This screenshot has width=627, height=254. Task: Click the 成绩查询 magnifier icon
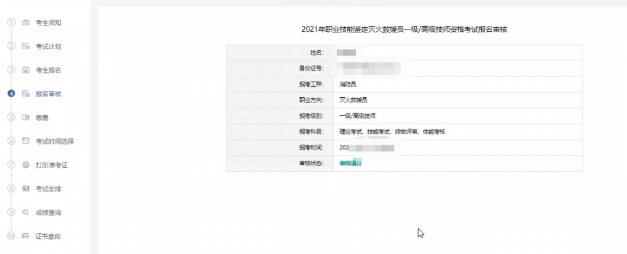pos(26,212)
